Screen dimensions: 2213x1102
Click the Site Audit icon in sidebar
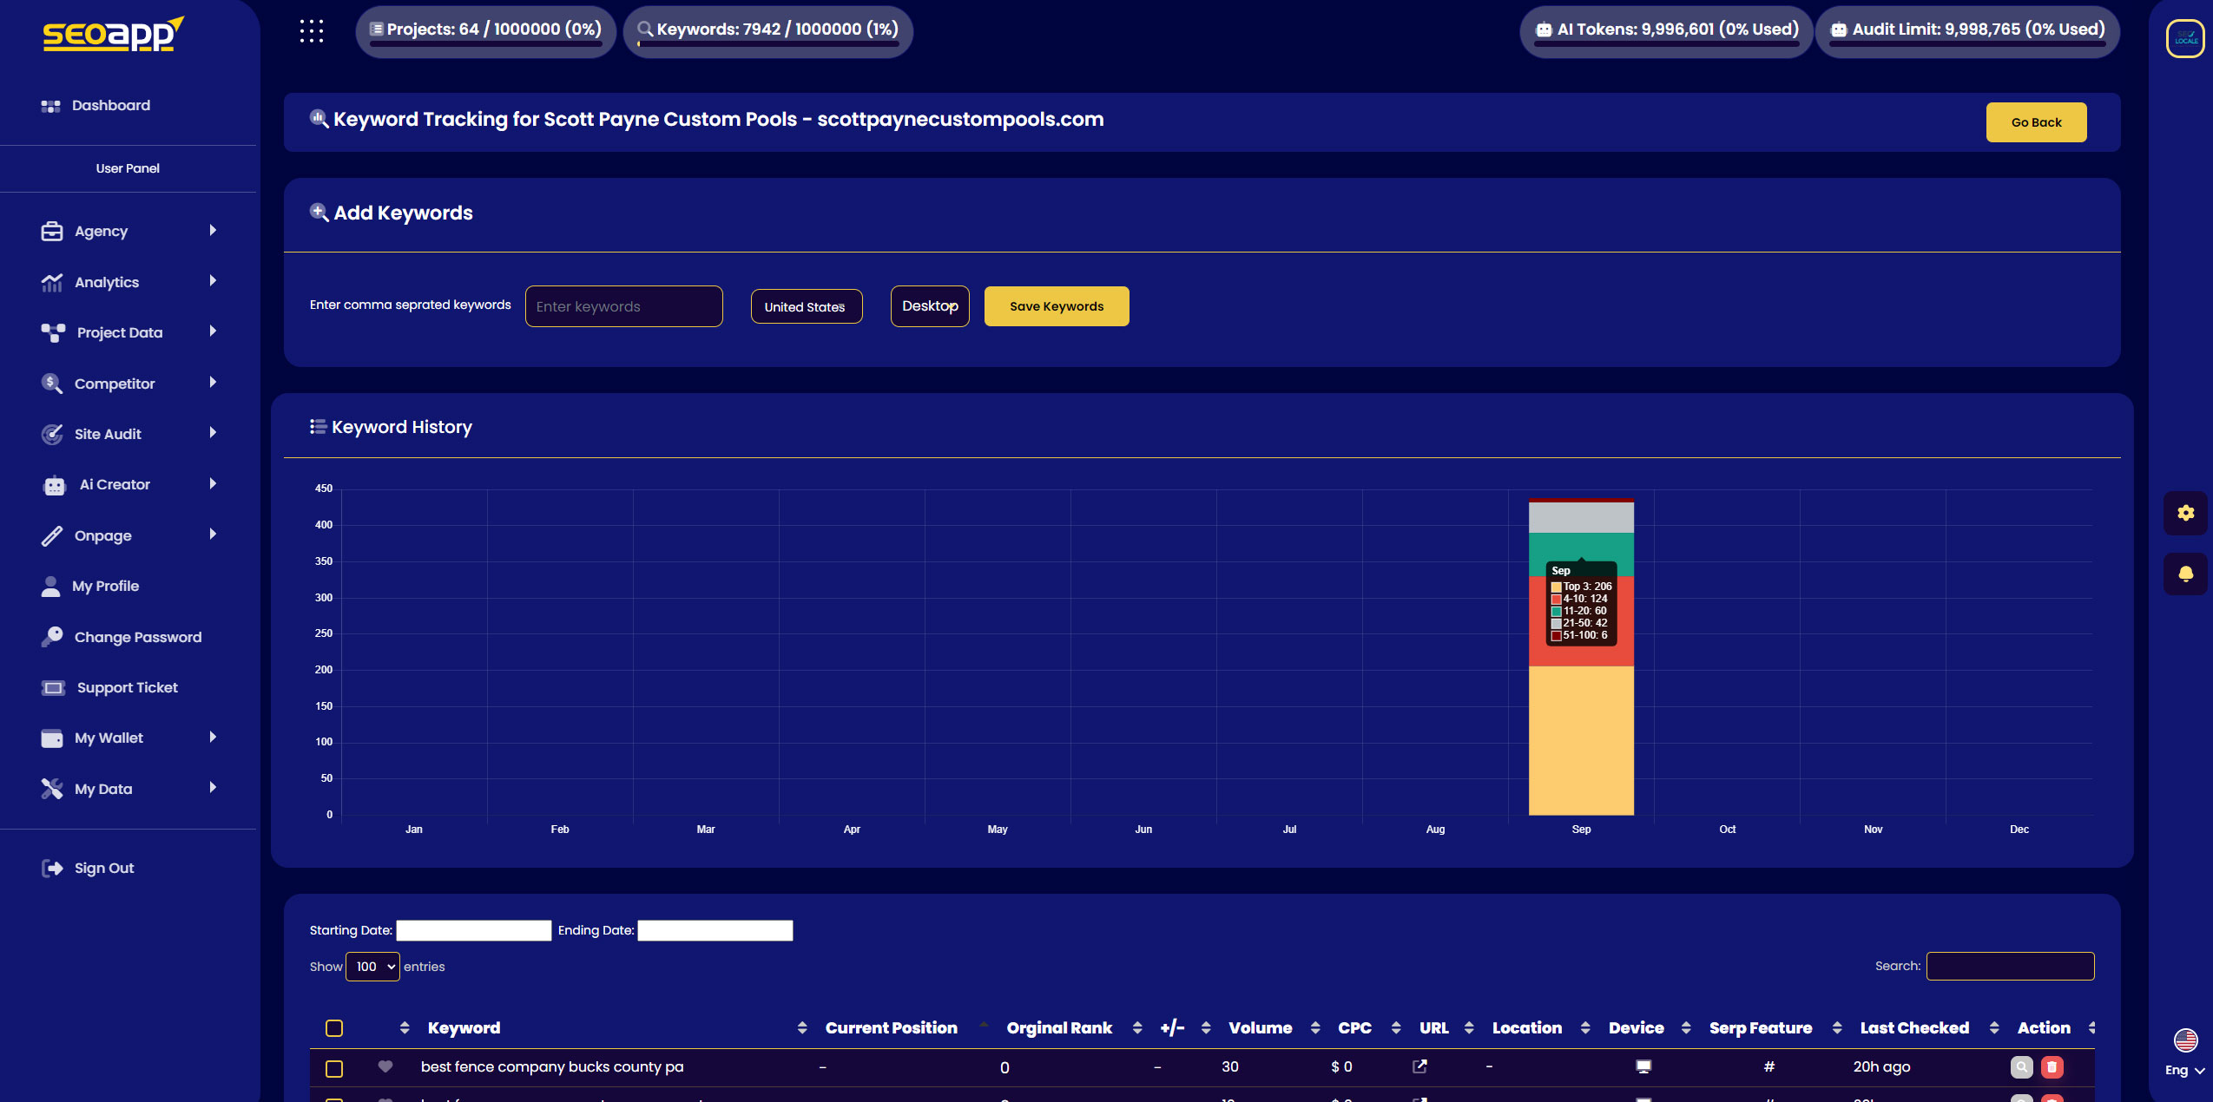(x=52, y=433)
